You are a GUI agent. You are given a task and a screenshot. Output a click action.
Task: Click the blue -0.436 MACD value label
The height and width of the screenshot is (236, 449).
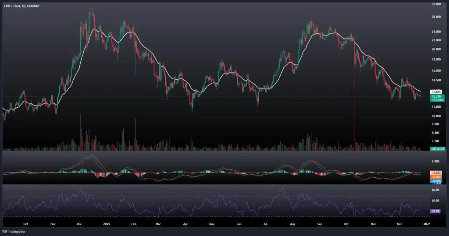pos(435,181)
